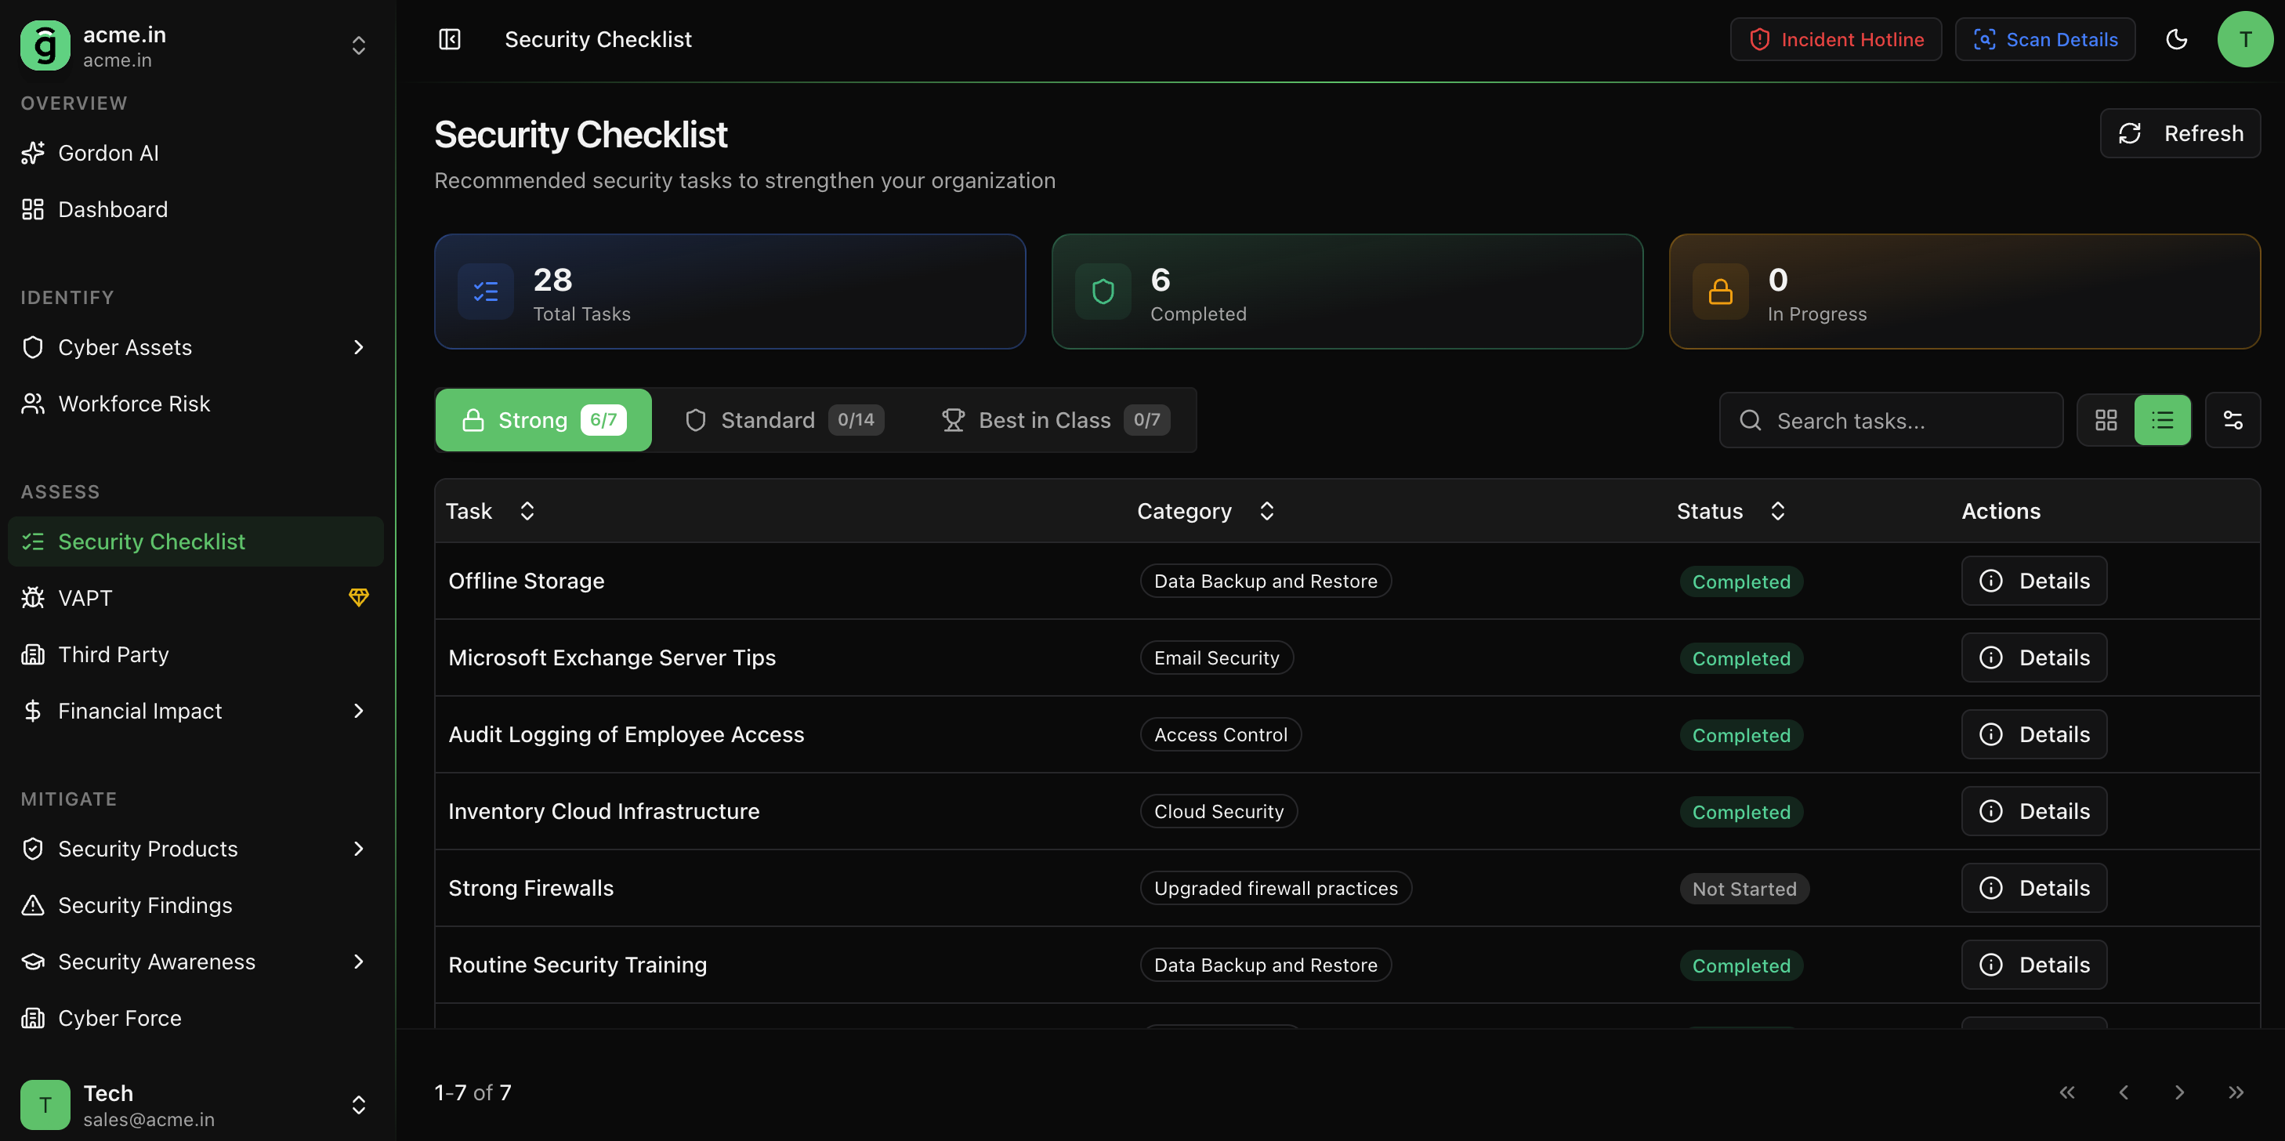Image resolution: width=2285 pixels, height=1141 pixels.
Task: Toggle dark mode moon icon
Action: pos(2176,39)
